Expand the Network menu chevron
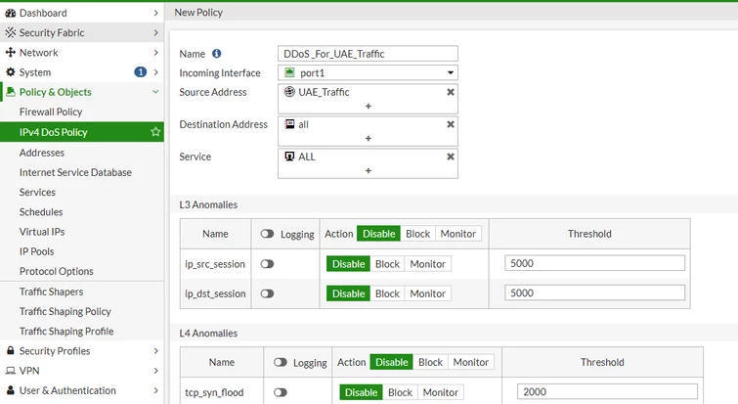The width and height of the screenshot is (738, 404). point(155,52)
